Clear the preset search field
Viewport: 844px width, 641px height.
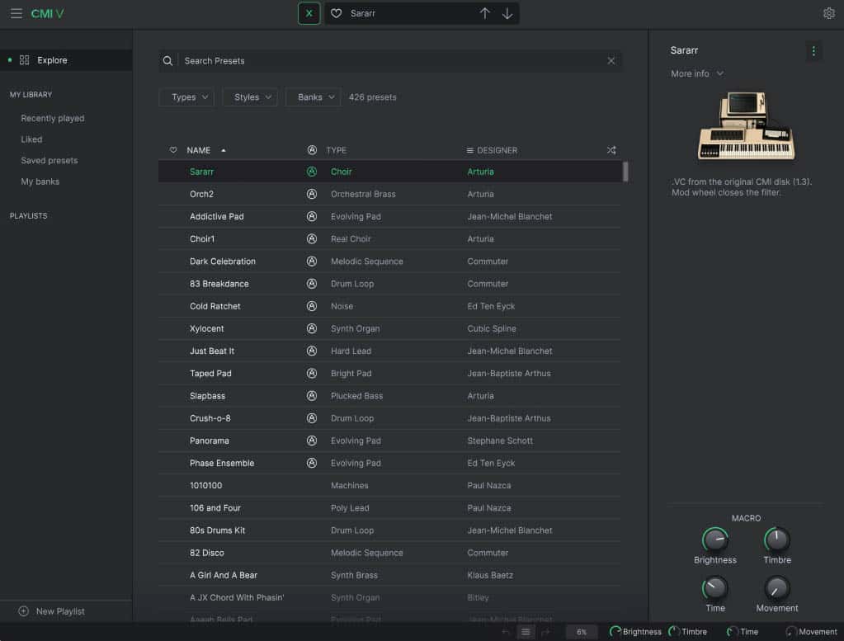611,61
